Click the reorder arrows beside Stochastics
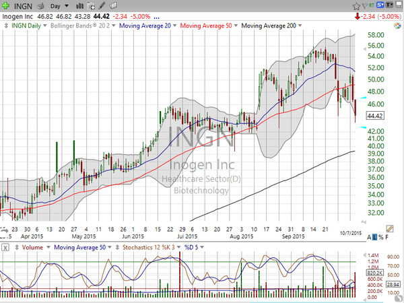 pyautogui.click(x=117, y=247)
